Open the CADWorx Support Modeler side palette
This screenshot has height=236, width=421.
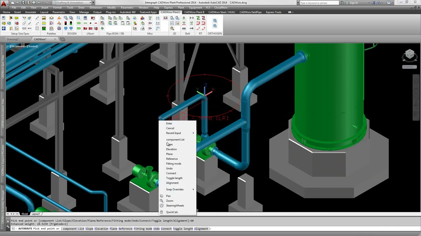[3, 160]
